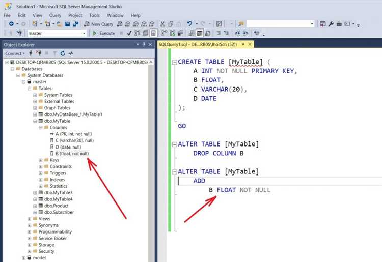Click the Activity Monitor icon in Object Explorer
The width and height of the screenshot is (382, 262).
(x=71, y=53)
